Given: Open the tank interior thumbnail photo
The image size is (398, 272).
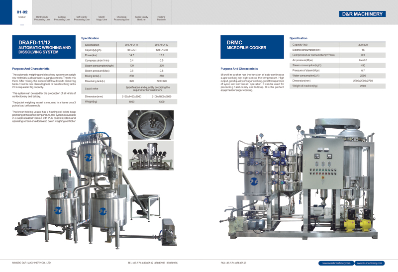Looking at the screenshot, I should [x=151, y=125].
